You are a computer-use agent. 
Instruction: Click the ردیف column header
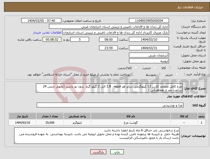(201, 116)
